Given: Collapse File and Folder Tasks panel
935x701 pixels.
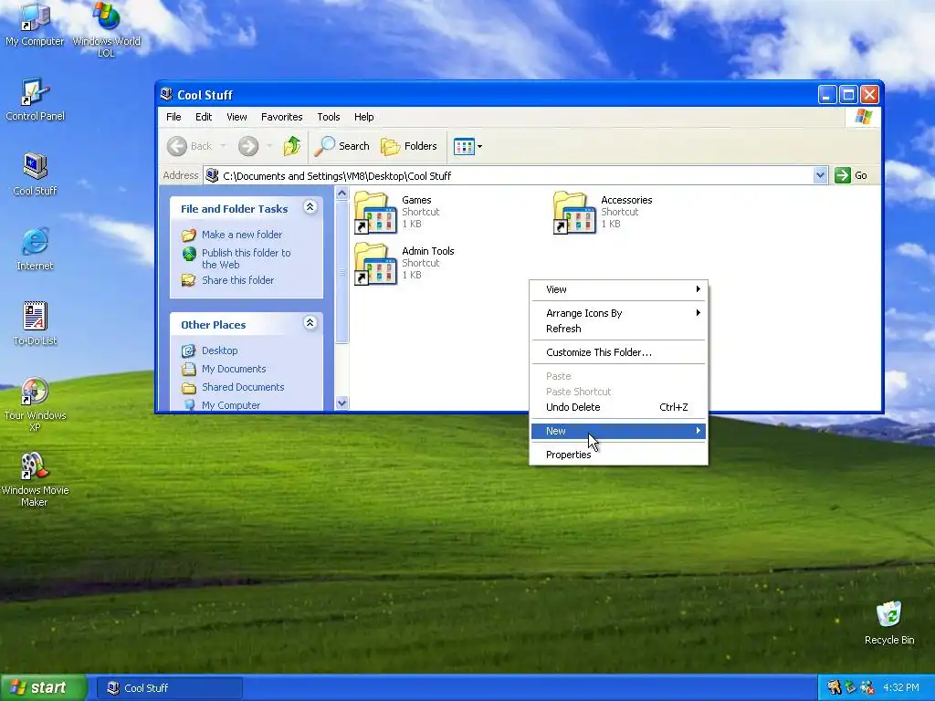Looking at the screenshot, I should click(310, 207).
